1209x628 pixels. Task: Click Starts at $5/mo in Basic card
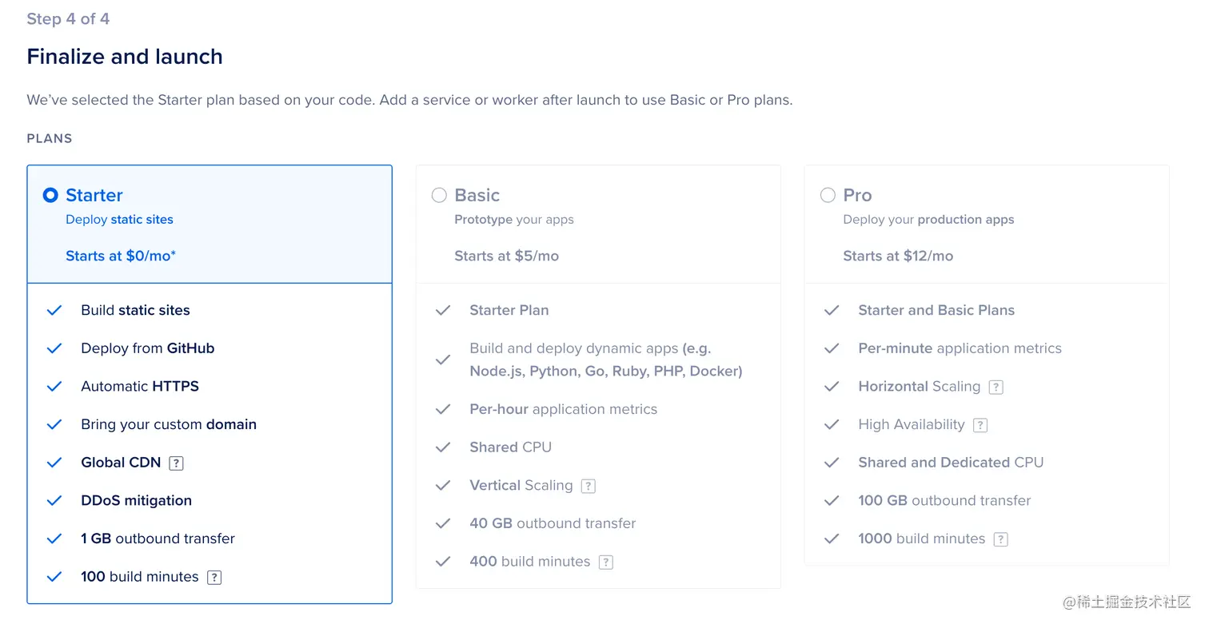point(506,256)
